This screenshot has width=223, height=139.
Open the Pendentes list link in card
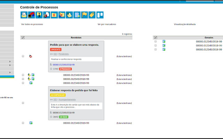point(63,54)
